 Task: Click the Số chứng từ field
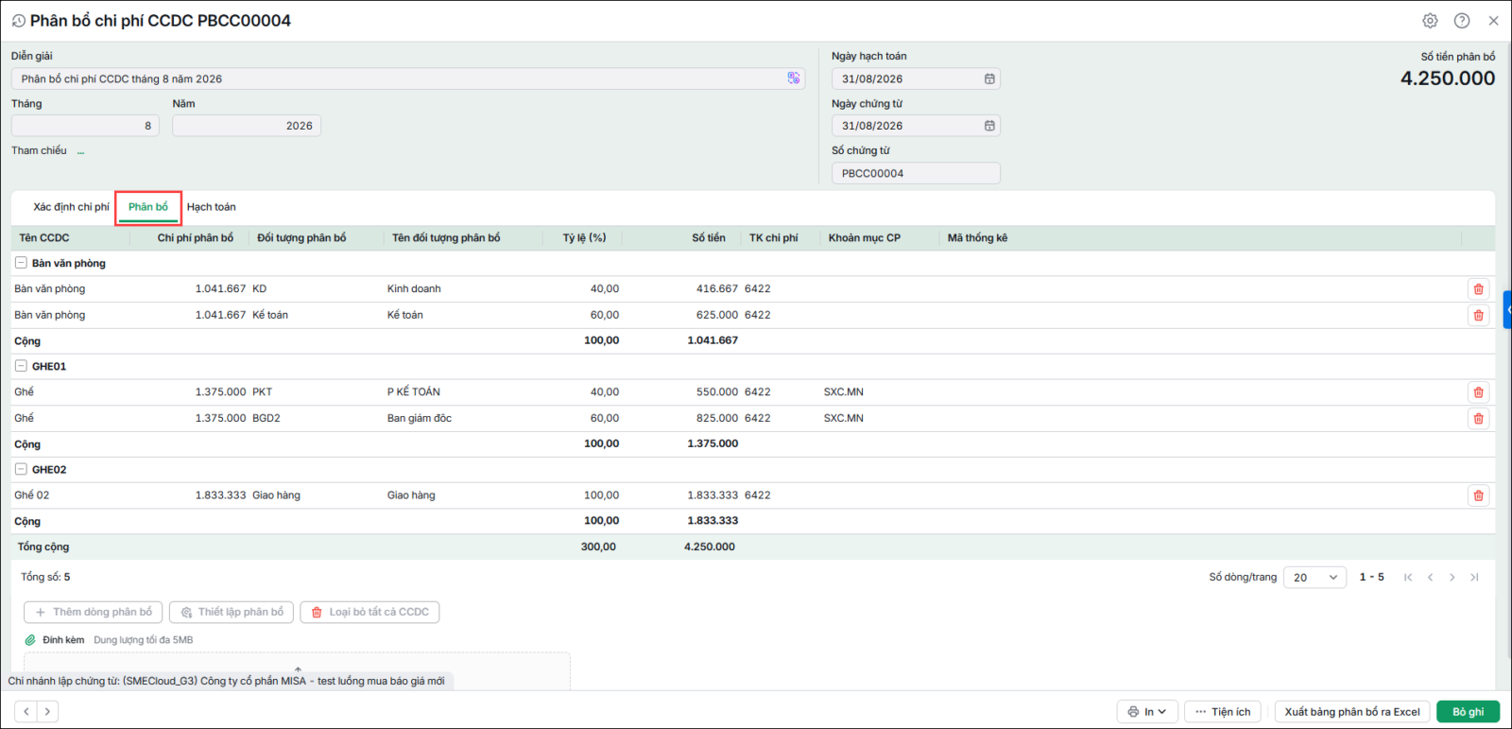[x=916, y=173]
